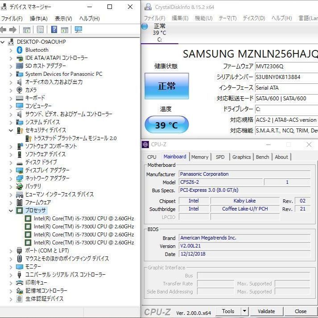The image size is (318, 318).
Task: Open Device Manager ファイル(F) menu
Action: point(12,19)
